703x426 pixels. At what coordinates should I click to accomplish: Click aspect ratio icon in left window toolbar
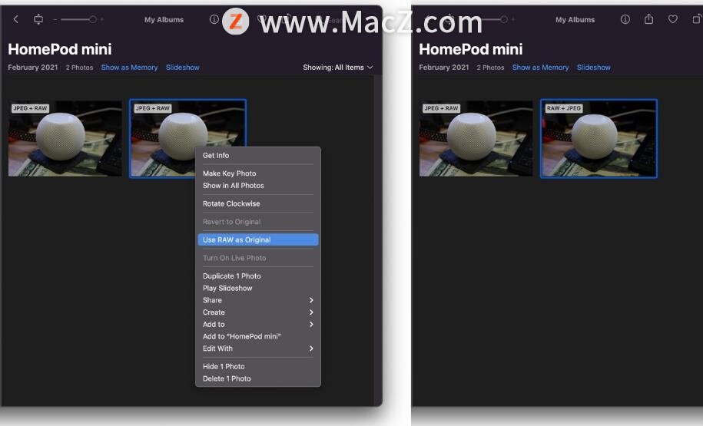coord(38,19)
